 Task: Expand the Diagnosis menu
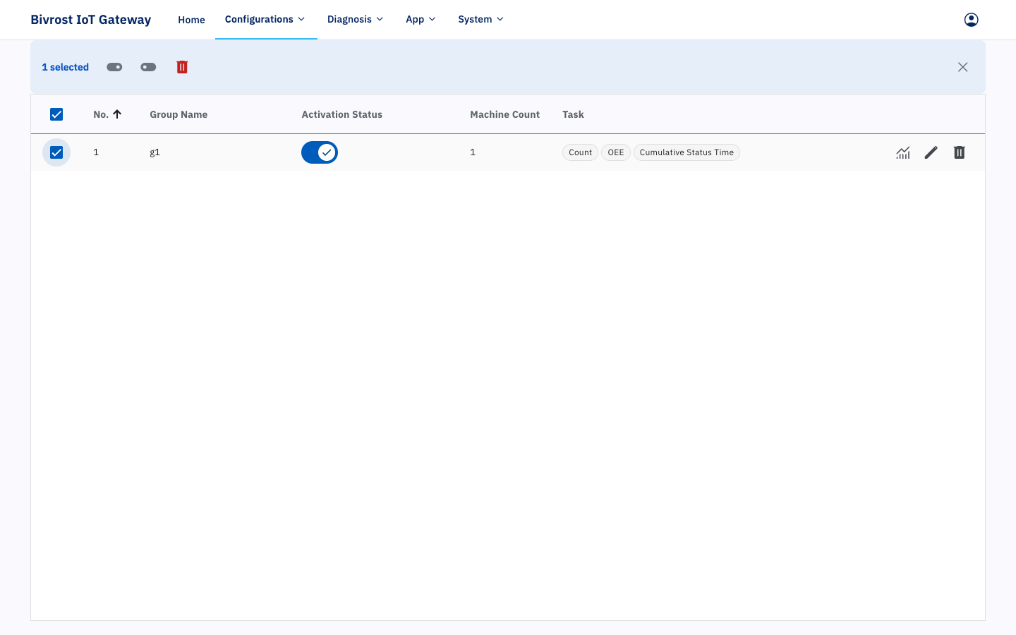[x=355, y=20]
